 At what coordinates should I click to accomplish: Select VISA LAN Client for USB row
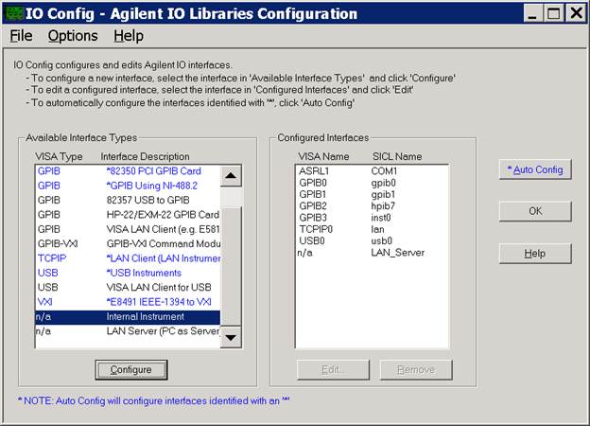(128, 288)
